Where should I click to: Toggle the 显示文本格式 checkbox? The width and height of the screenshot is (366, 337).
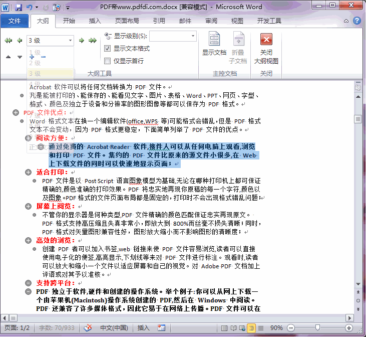click(107, 49)
